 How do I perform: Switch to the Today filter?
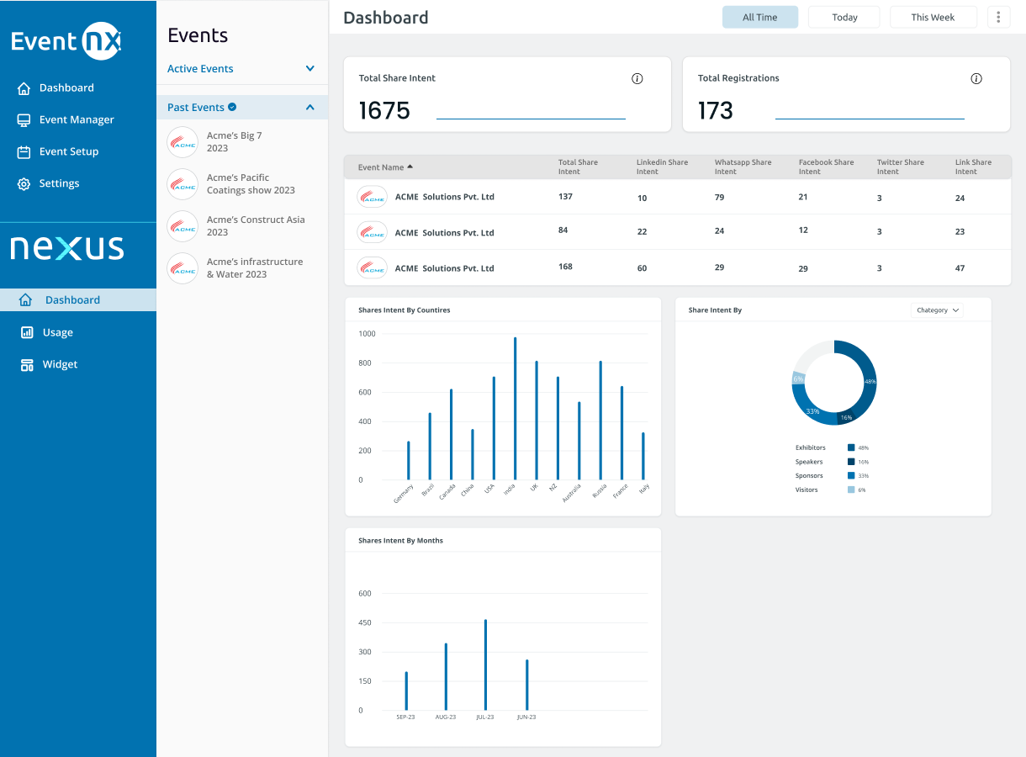[844, 18]
